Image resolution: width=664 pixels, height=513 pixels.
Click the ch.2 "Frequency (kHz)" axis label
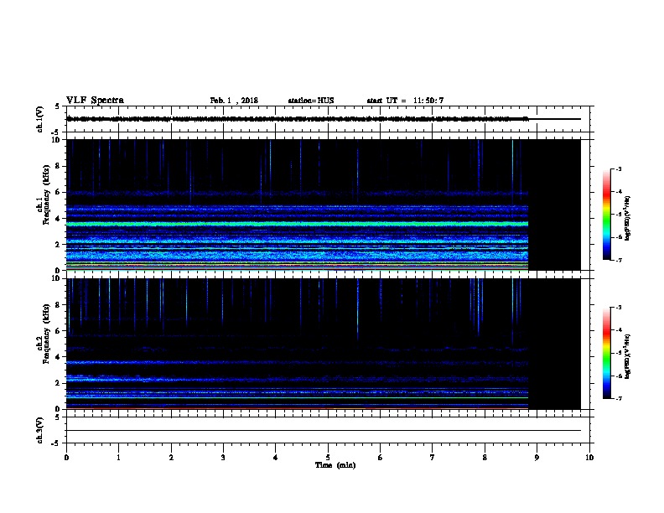point(46,334)
